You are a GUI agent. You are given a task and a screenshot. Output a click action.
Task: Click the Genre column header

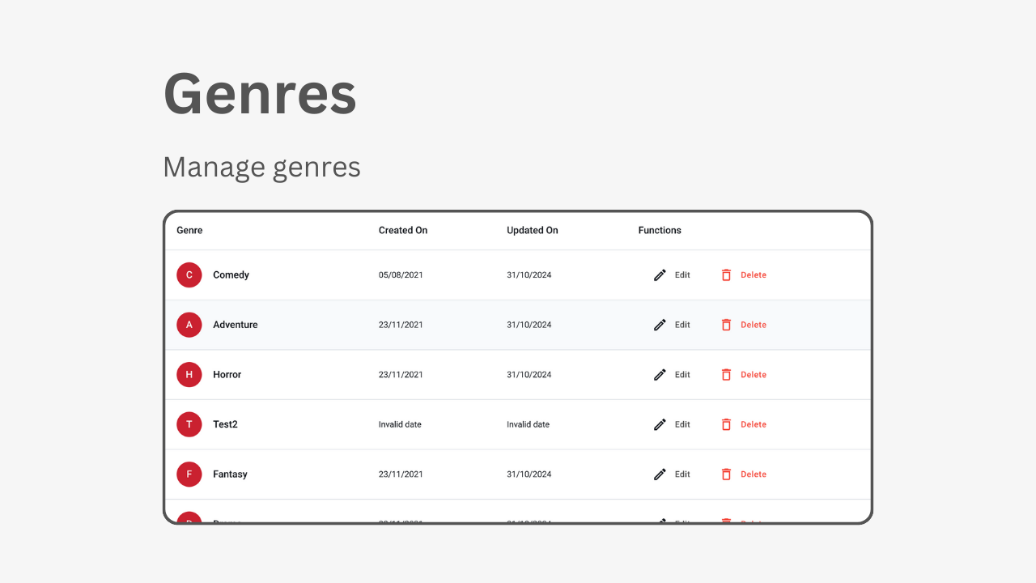(189, 231)
